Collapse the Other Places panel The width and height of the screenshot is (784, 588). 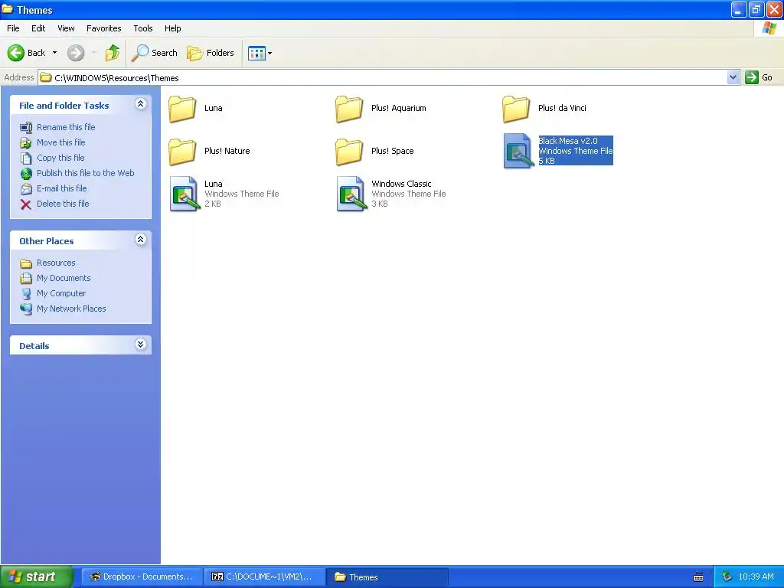click(x=141, y=240)
